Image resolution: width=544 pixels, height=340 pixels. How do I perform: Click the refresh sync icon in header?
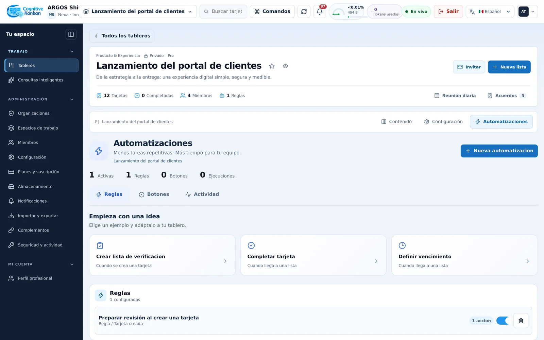304,12
